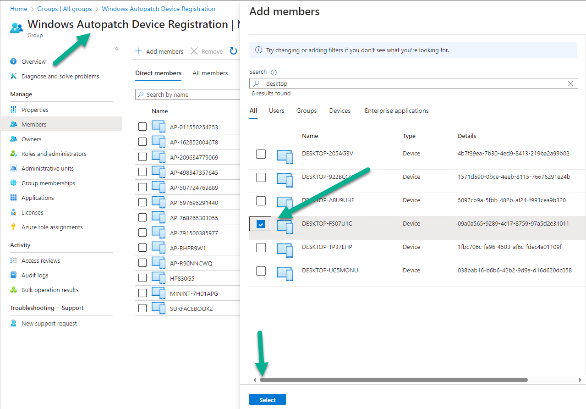Click the Group memberships gear icon

click(x=13, y=183)
